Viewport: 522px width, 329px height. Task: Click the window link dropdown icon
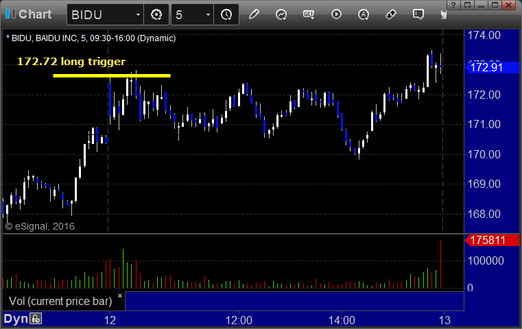(467, 5)
